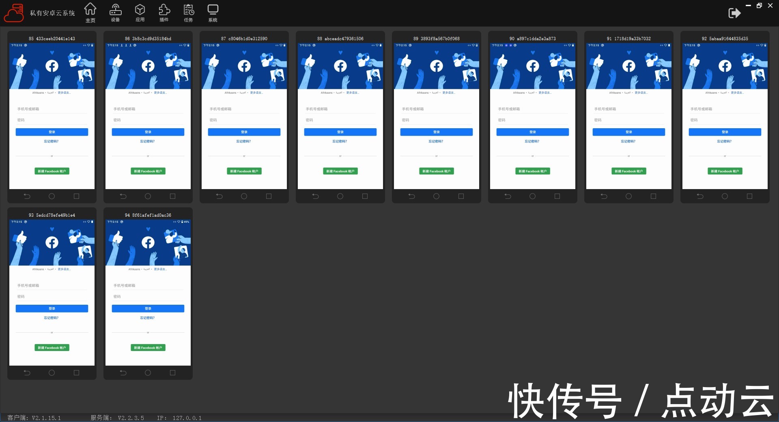Focus 密码 field on device 92
Screen dimensions: 779x422
point(725,120)
